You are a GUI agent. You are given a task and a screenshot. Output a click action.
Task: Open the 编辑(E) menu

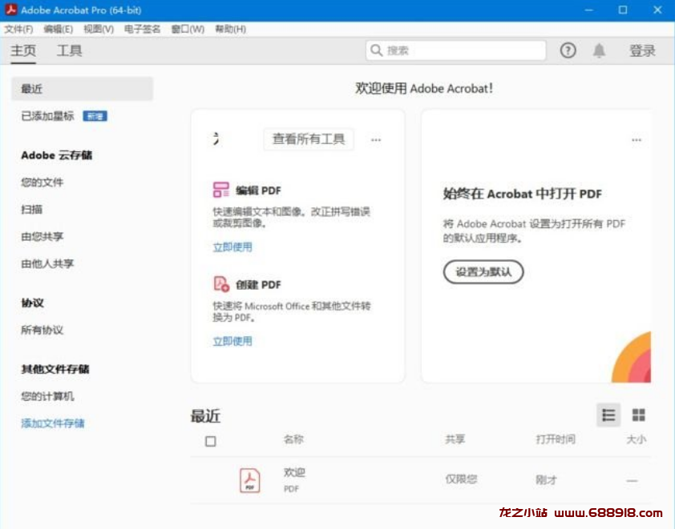pyautogui.click(x=58, y=29)
